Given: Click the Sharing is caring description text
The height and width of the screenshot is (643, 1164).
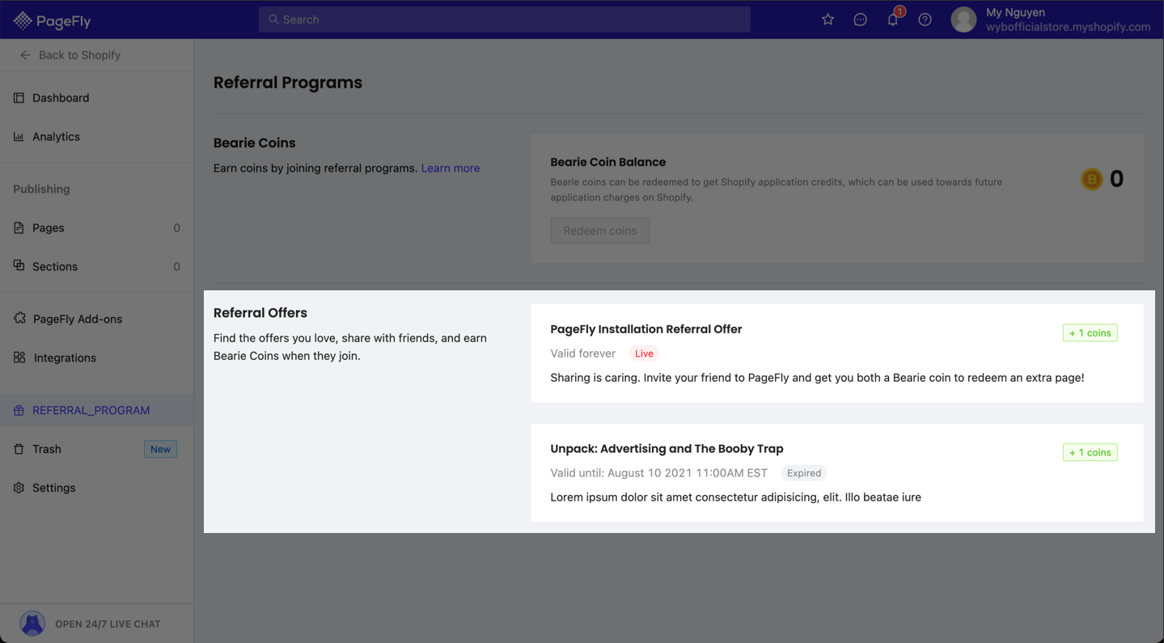Looking at the screenshot, I should point(817,378).
